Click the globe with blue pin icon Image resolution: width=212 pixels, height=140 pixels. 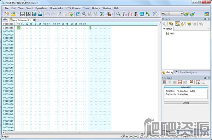click(193, 14)
